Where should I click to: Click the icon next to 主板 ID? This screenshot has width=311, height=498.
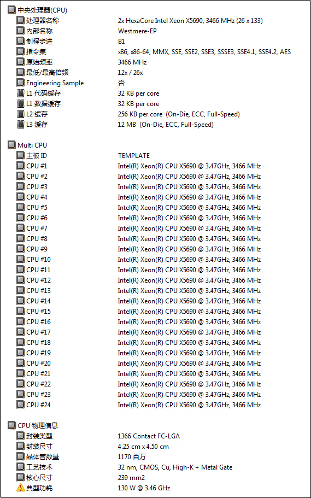(21, 156)
